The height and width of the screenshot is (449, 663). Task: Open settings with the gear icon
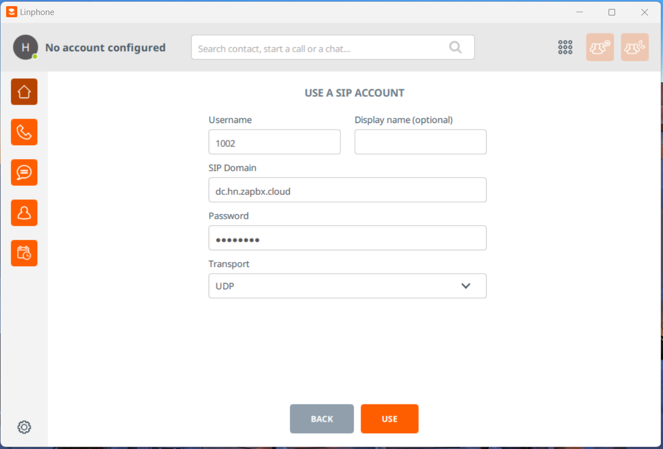coord(24,427)
